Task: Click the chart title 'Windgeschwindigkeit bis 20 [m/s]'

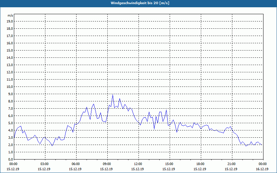Action: (x=140, y=3)
